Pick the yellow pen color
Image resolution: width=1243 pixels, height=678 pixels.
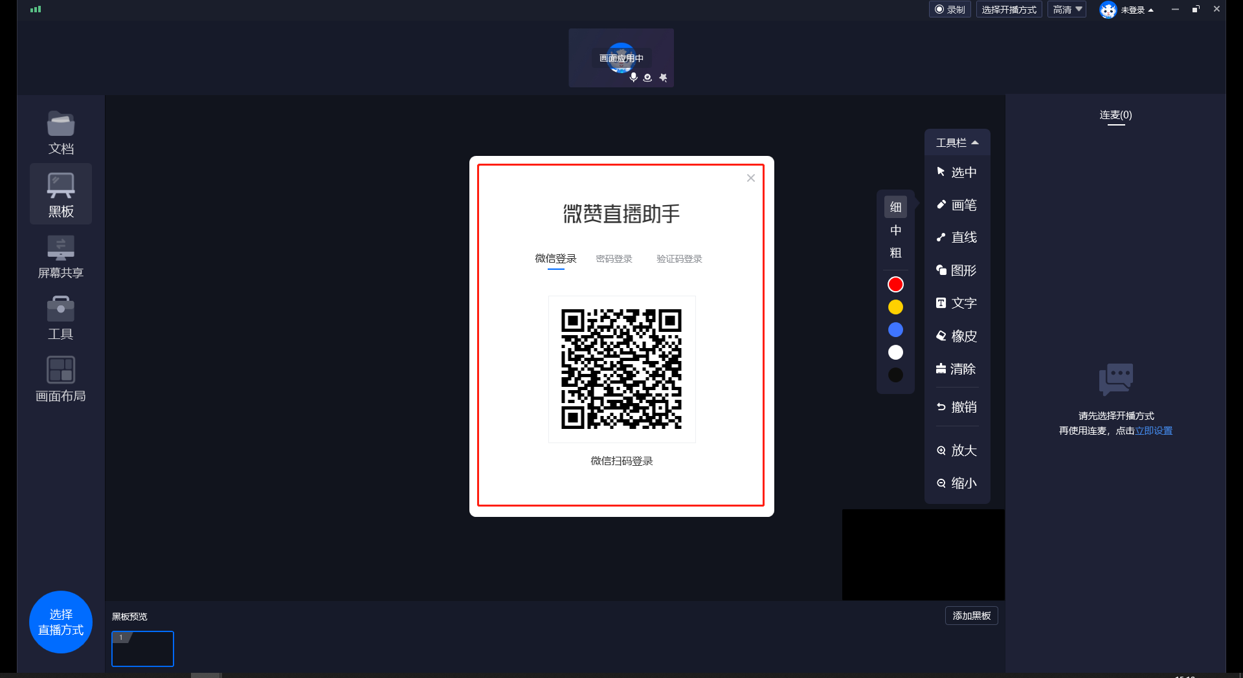(x=895, y=307)
